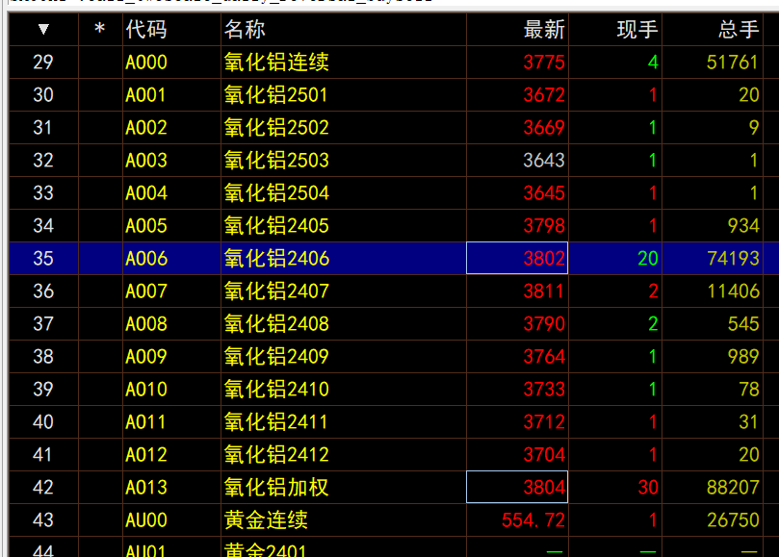Click the asterisk column header
The width and height of the screenshot is (779, 557).
point(100,29)
